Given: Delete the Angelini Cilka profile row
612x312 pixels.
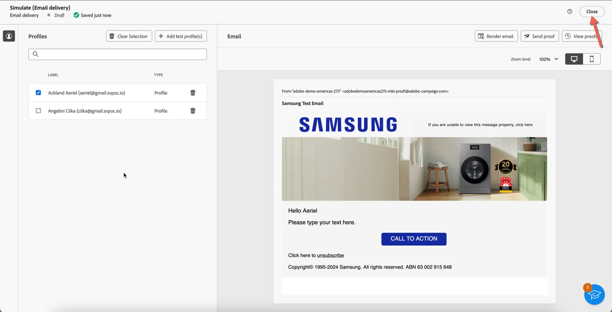Looking at the screenshot, I should 193,111.
